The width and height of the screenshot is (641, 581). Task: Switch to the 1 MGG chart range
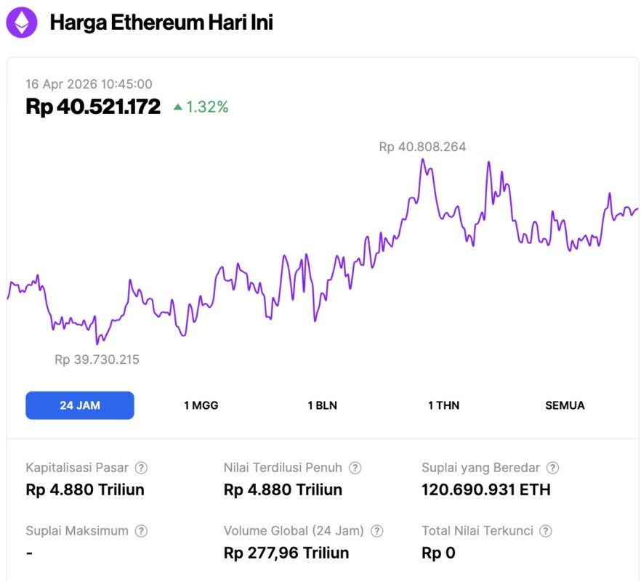[201, 405]
